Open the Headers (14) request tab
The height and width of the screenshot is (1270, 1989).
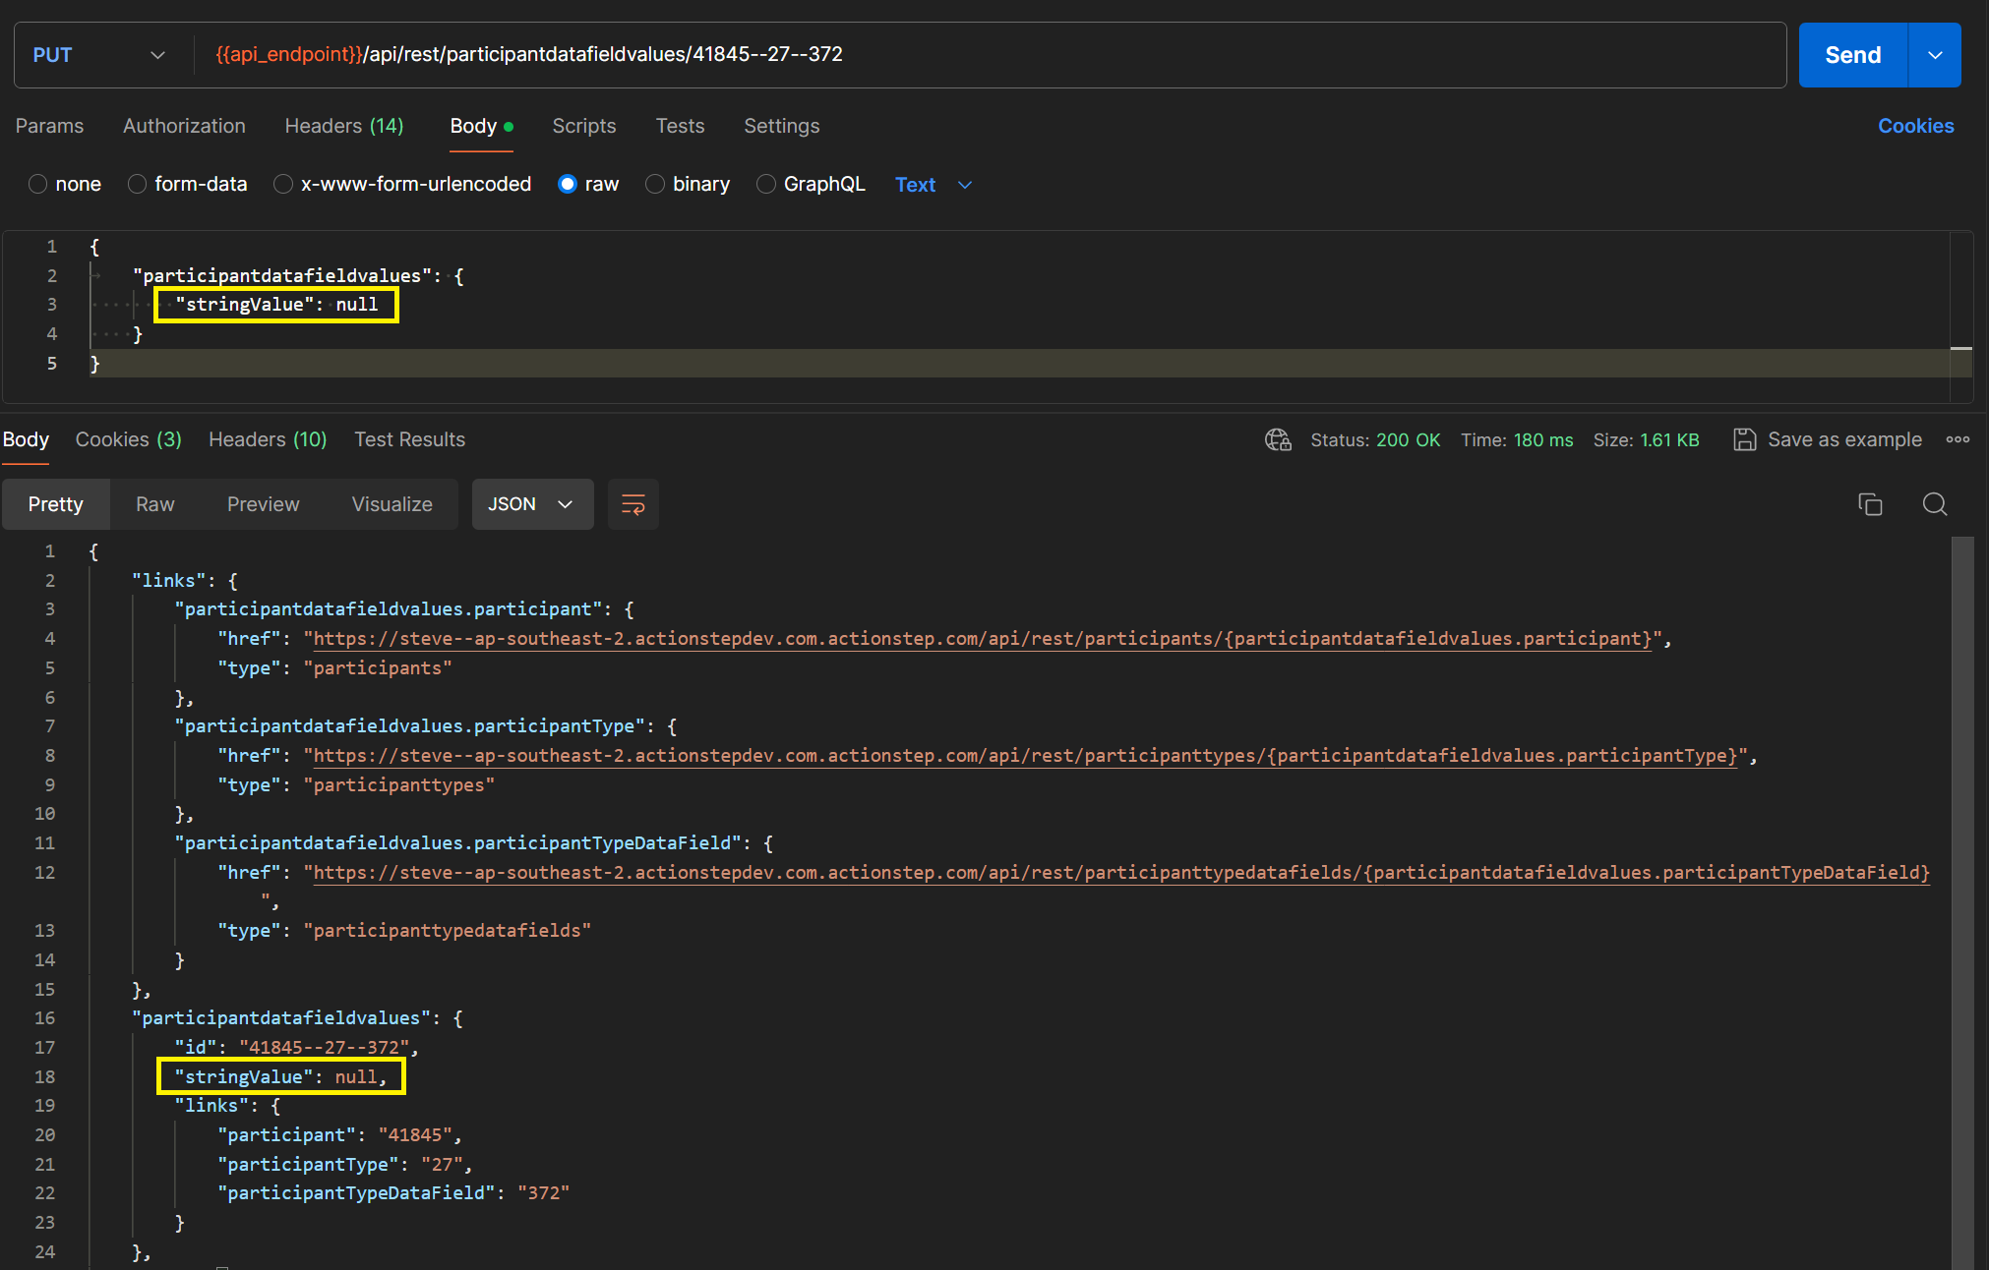pos(344,126)
